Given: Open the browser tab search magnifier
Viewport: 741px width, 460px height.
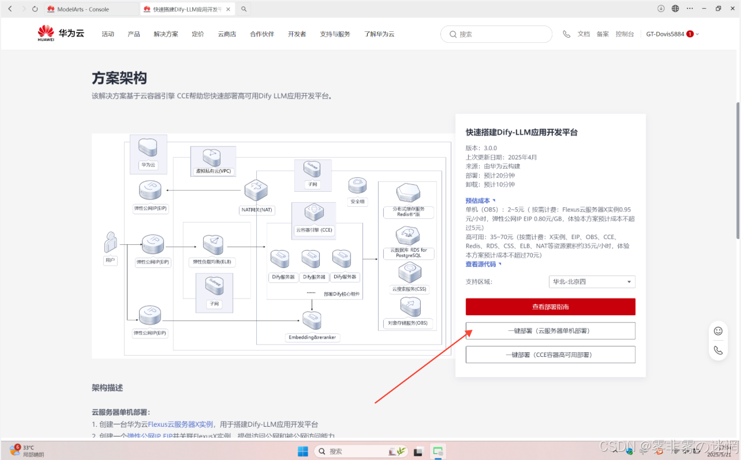Looking at the screenshot, I should (x=244, y=9).
